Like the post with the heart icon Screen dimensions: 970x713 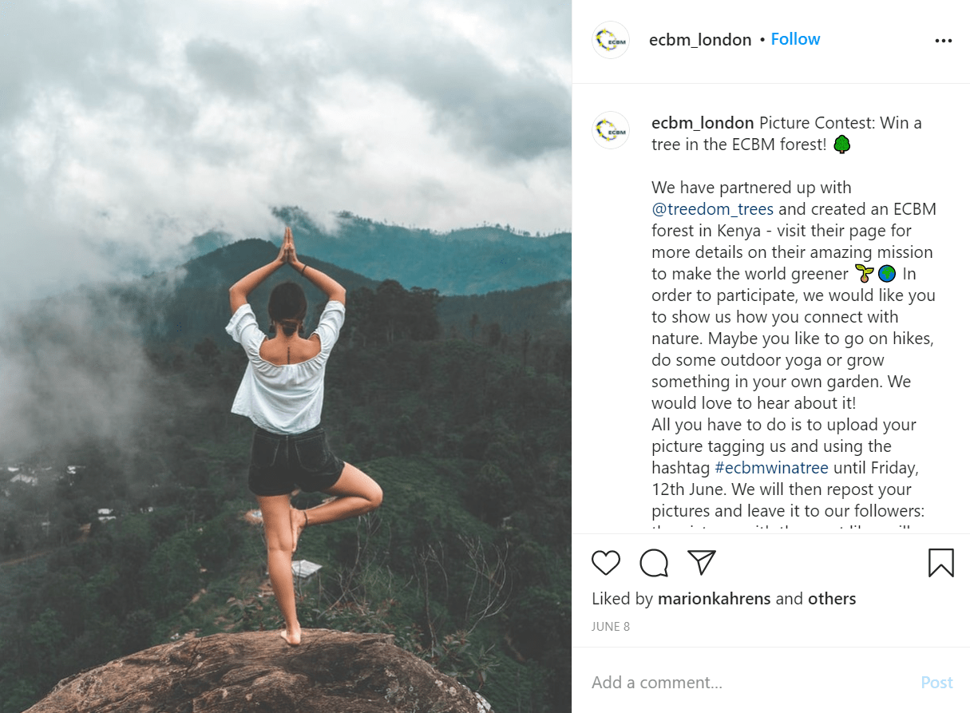click(606, 563)
